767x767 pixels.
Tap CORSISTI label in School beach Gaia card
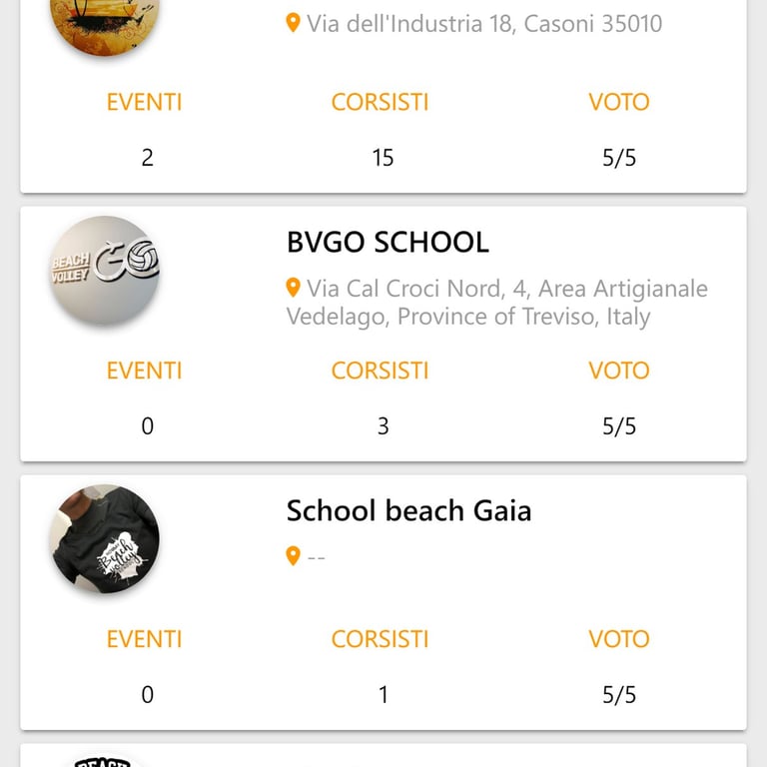point(380,639)
